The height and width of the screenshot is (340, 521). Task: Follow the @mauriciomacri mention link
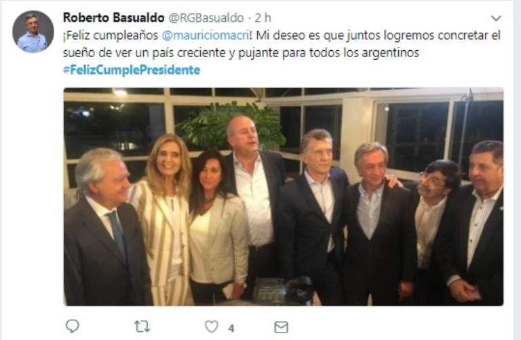point(206,35)
